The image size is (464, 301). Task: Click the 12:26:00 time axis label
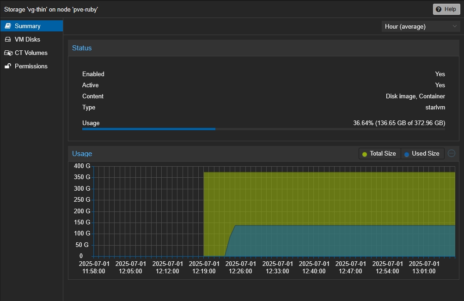[241, 267]
